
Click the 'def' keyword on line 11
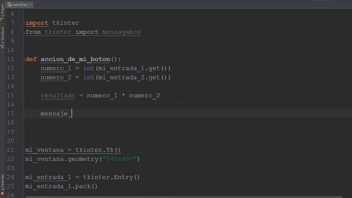31,59
